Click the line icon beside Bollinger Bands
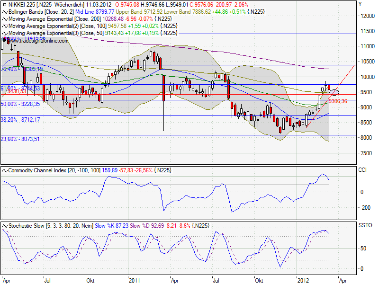The width and height of the screenshot is (379, 284). [5, 12]
